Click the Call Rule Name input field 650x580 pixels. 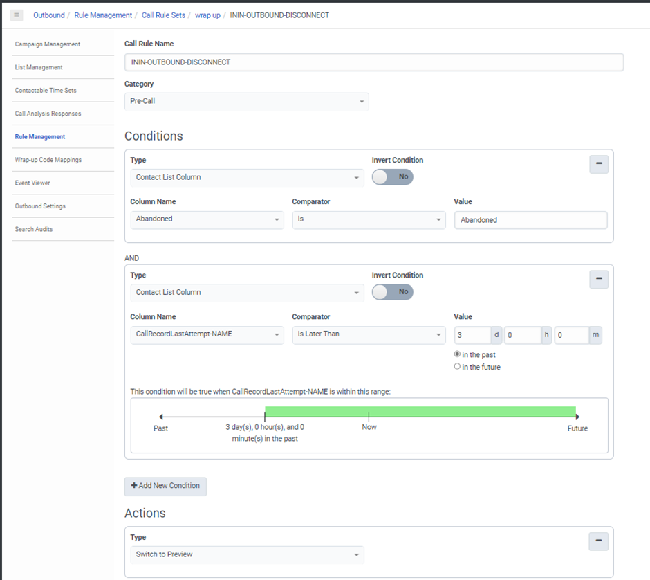(x=374, y=62)
